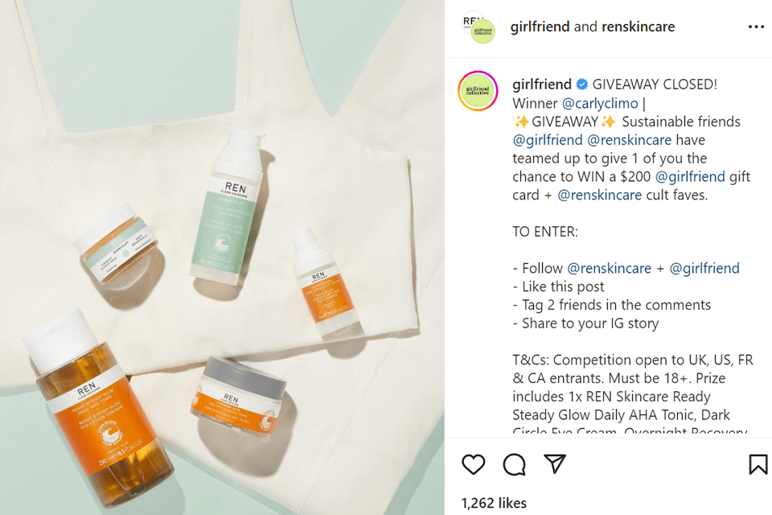This screenshot has height=515, width=772.
Task: Click the girlfriend username in caption
Action: click(541, 84)
